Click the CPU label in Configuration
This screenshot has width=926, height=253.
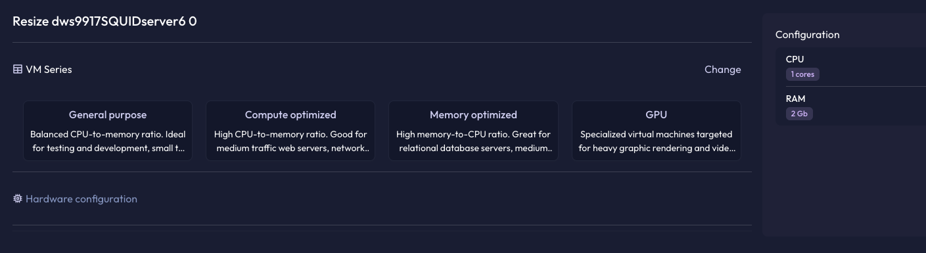click(x=795, y=59)
